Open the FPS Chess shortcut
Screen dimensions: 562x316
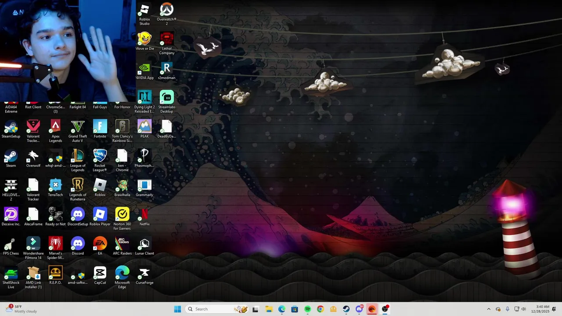tap(11, 246)
